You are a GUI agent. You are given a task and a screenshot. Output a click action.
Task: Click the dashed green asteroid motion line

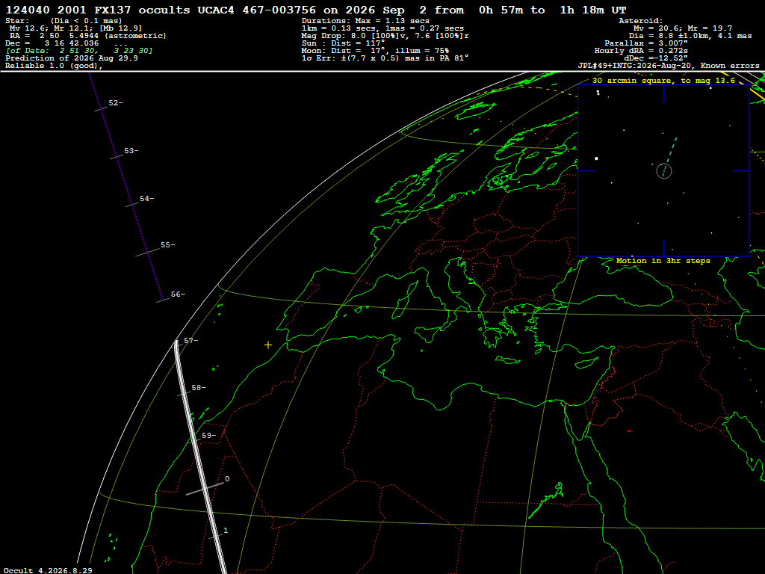pyautogui.click(x=669, y=151)
